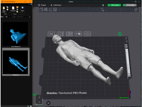The width and height of the screenshot is (142, 107).
Task: Minimize the File Explorer window
Action: click(x=21, y=1)
